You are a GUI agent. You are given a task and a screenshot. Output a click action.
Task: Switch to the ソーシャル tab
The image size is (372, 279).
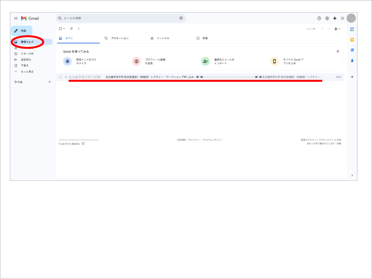pyautogui.click(x=163, y=38)
